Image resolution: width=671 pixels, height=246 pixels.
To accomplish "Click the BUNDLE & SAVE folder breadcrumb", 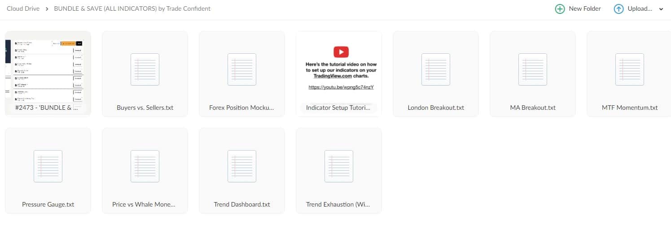I will pos(132,9).
